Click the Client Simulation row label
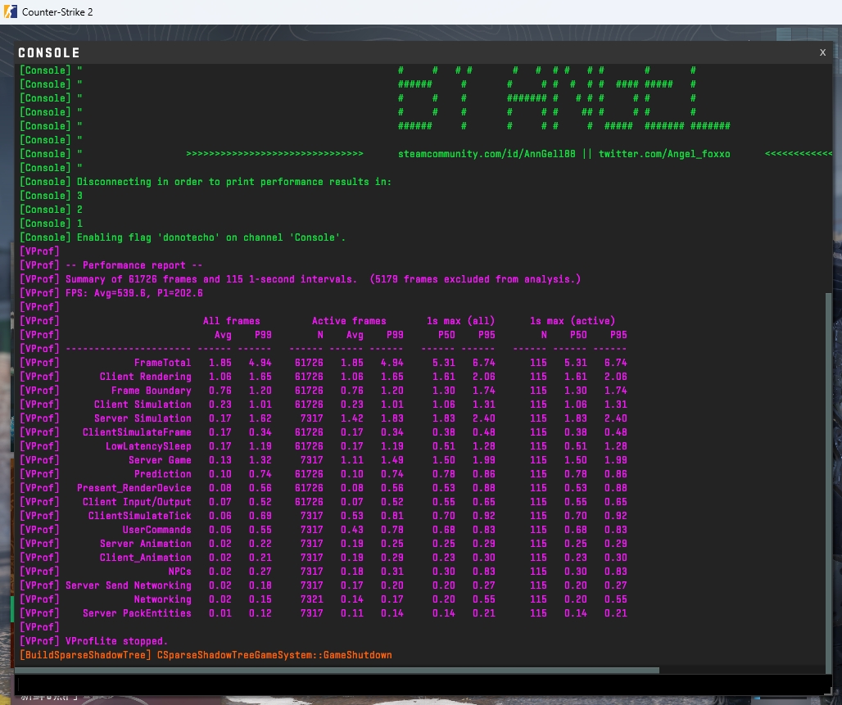842x705 pixels. pos(143,404)
